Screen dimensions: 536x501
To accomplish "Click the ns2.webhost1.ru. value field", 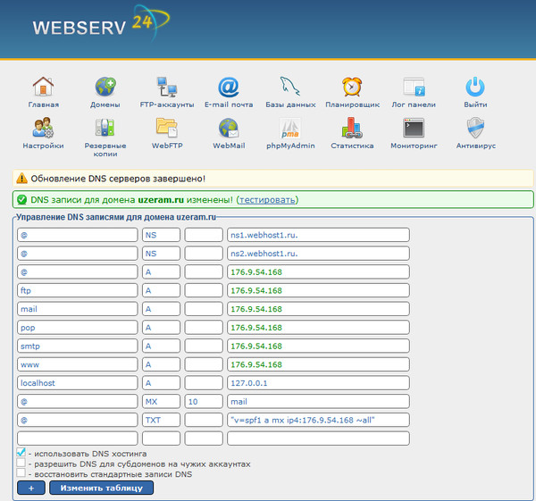I will point(318,254).
